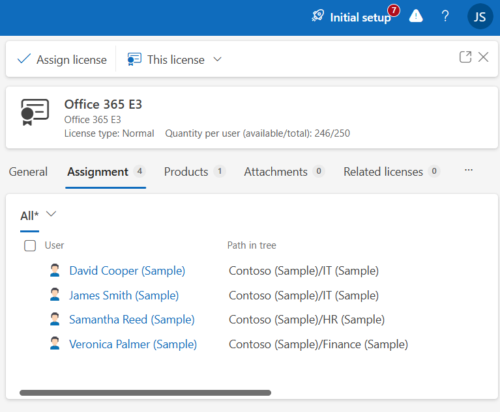Expand the All* view selector chevron
500x412 pixels.
[x=51, y=214]
